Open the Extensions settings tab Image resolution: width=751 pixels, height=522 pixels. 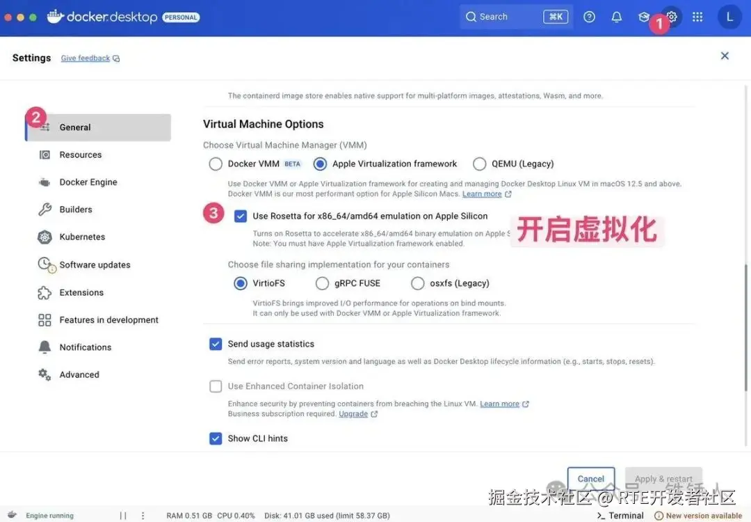coord(98,292)
